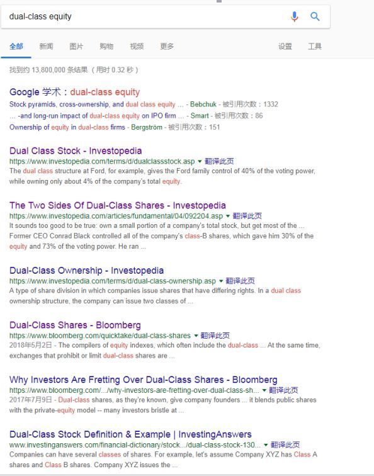Open Dual-Class Shares - Bloomberg result
Screen dimensions: 374x476
pos(75,325)
